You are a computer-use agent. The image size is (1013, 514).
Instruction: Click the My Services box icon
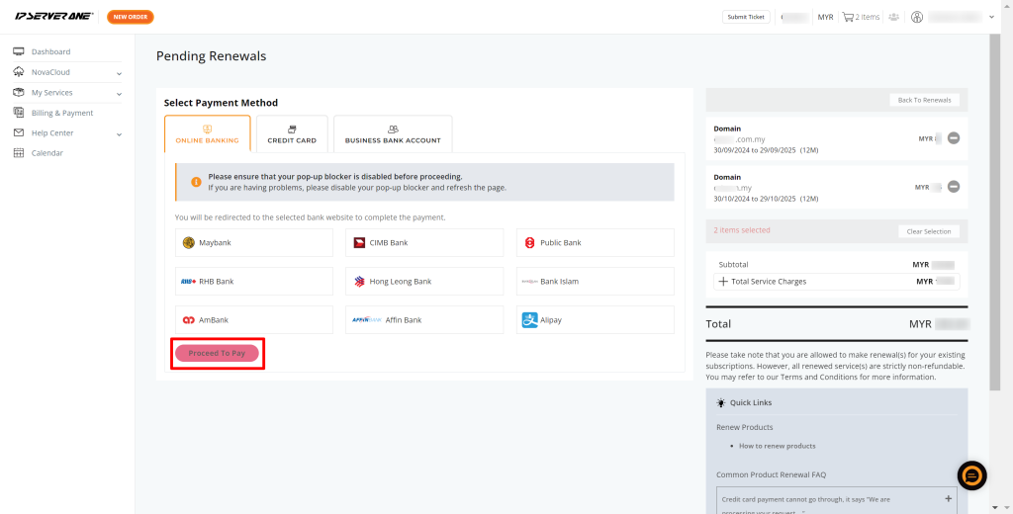click(19, 92)
